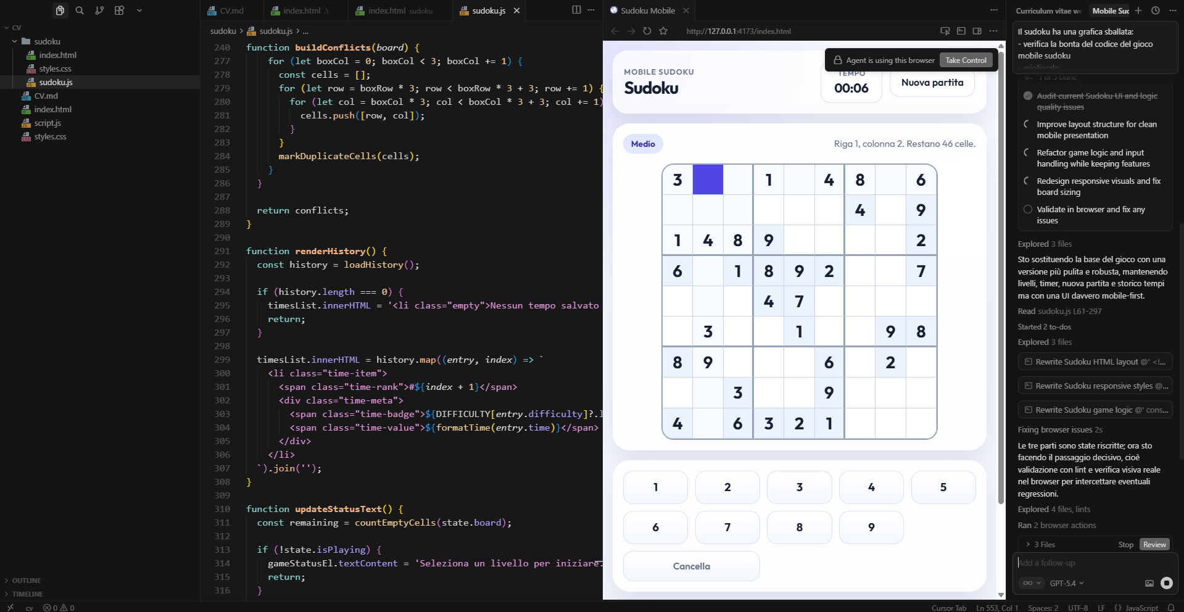
Task: Open the Extensions view icon
Action: 120,10
